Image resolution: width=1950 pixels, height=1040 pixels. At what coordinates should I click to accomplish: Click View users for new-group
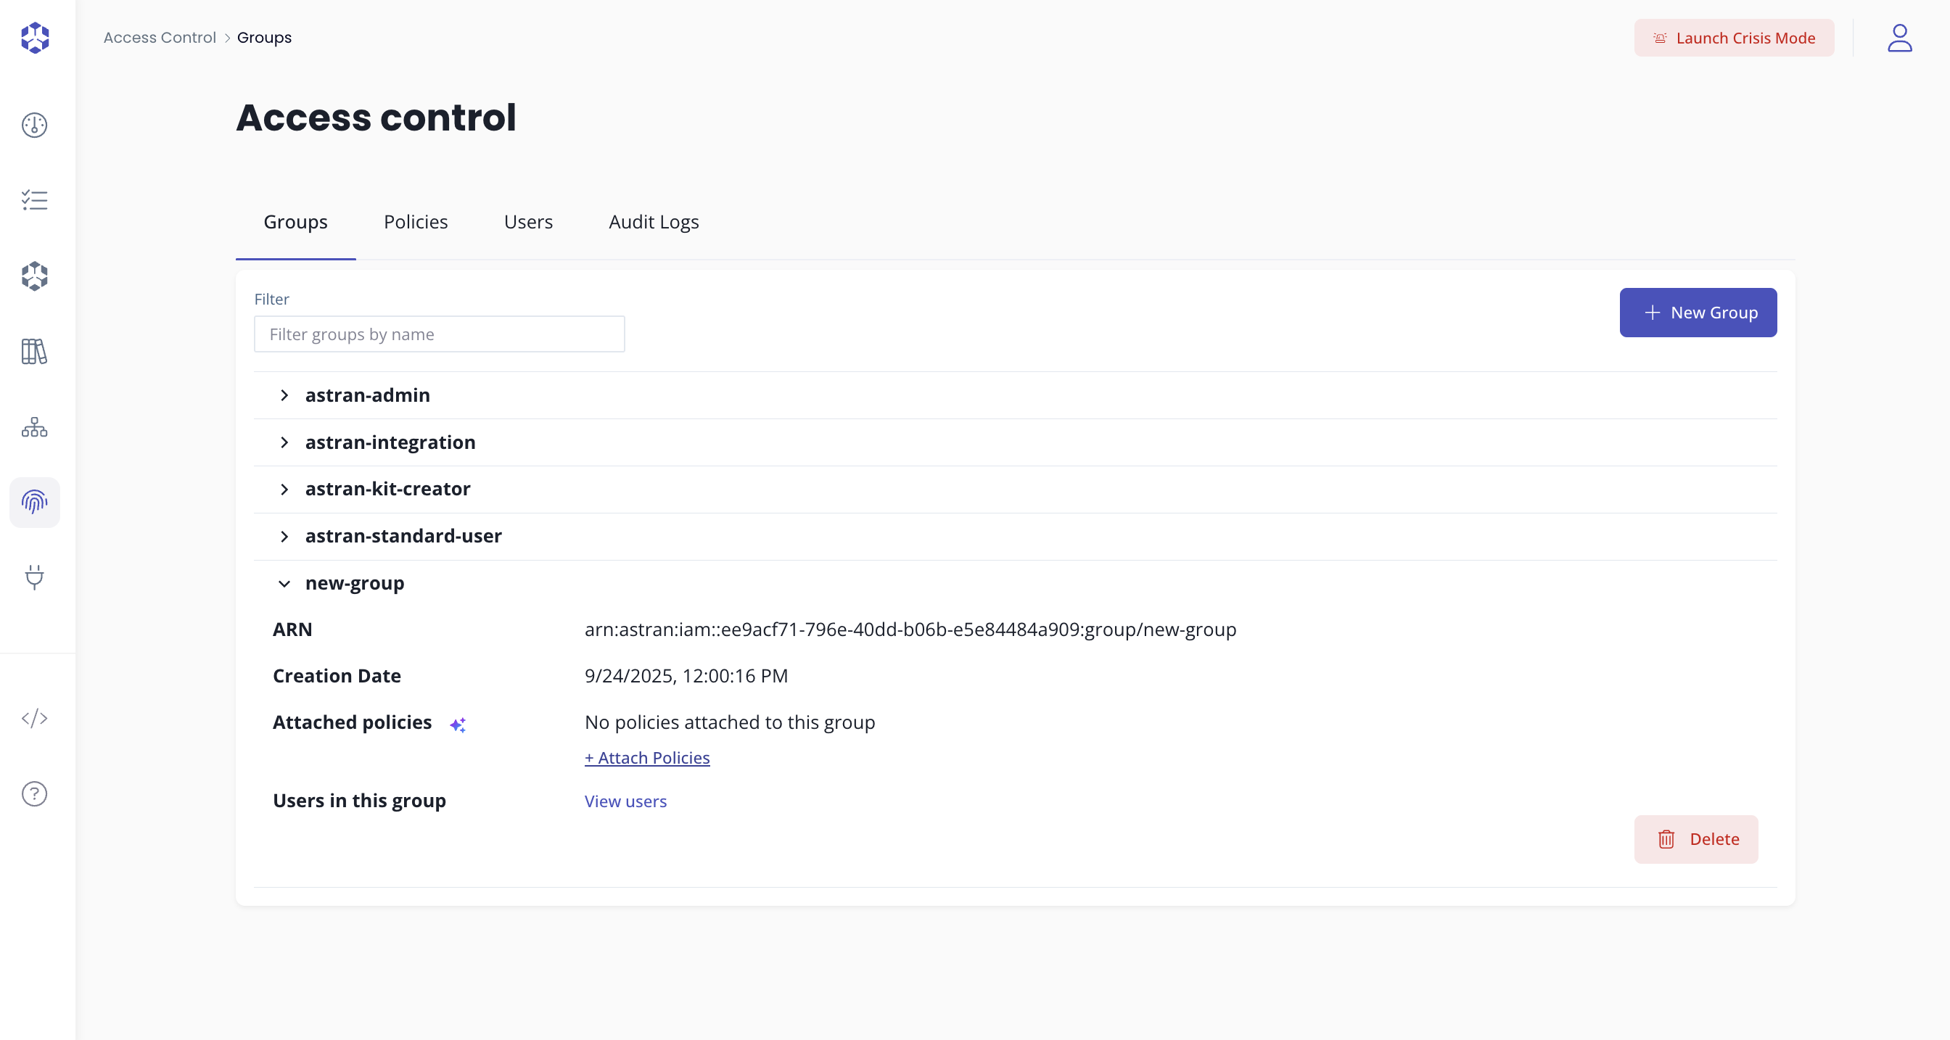click(625, 801)
